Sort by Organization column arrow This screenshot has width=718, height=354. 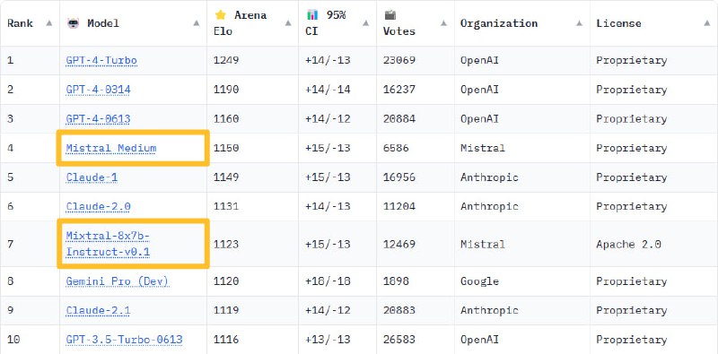[x=579, y=23]
